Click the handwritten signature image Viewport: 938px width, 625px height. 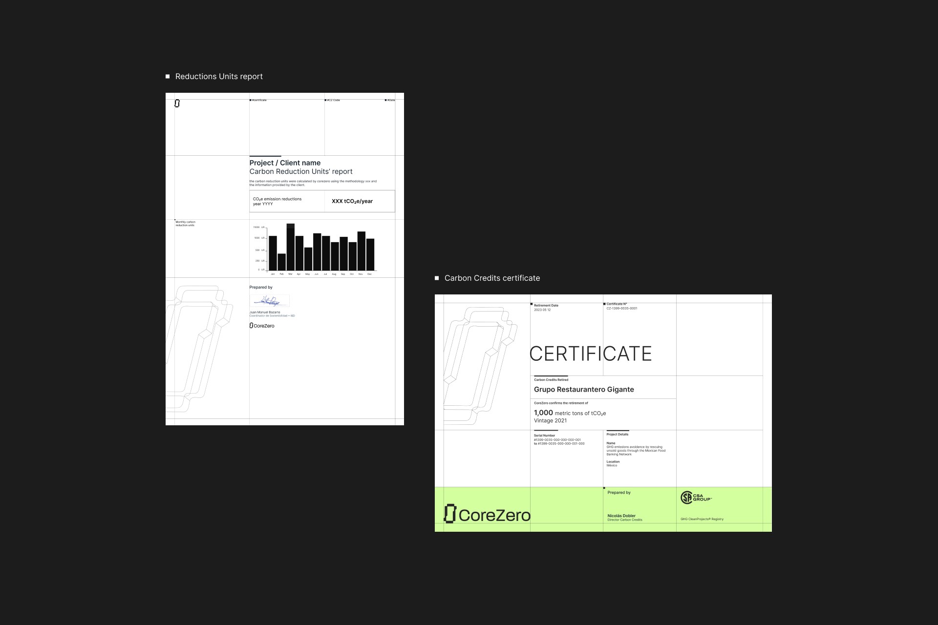point(269,301)
